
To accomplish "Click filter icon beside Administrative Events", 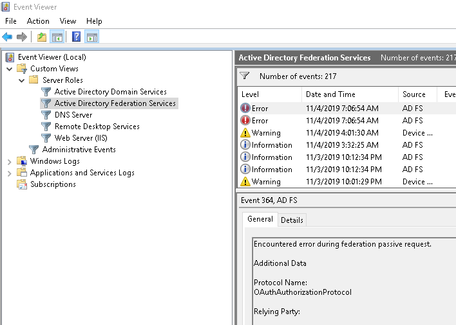I will pyautogui.click(x=33, y=150).
